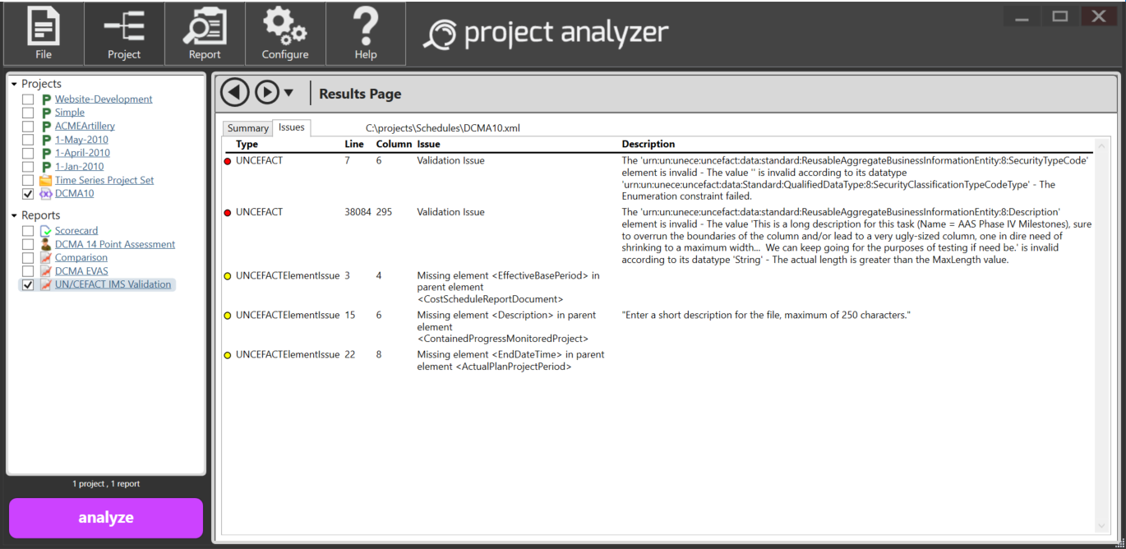This screenshot has height=549, width=1126.
Task: Open the Report toolbar icon
Action: pyautogui.click(x=205, y=35)
